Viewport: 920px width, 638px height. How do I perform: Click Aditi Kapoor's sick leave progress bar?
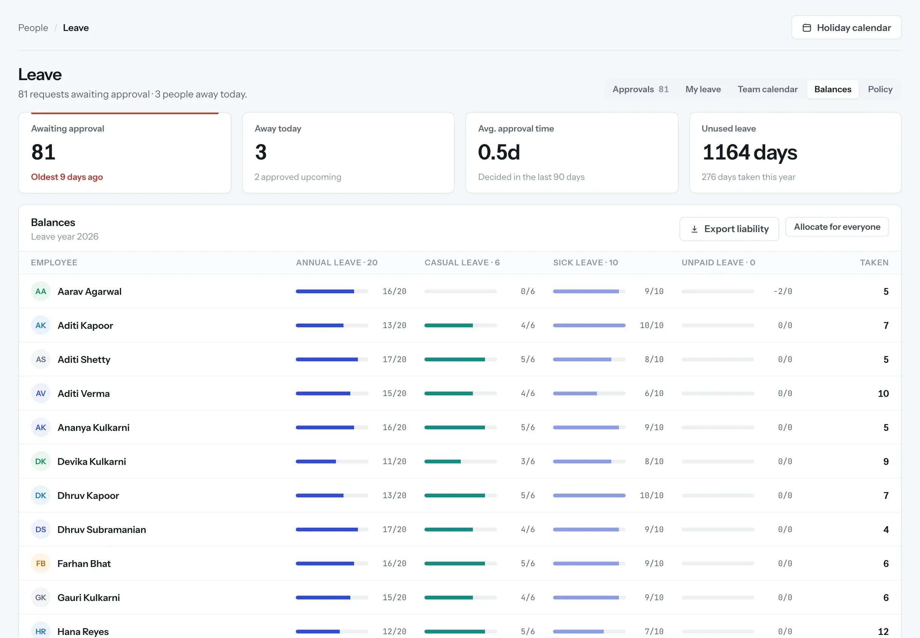589,325
